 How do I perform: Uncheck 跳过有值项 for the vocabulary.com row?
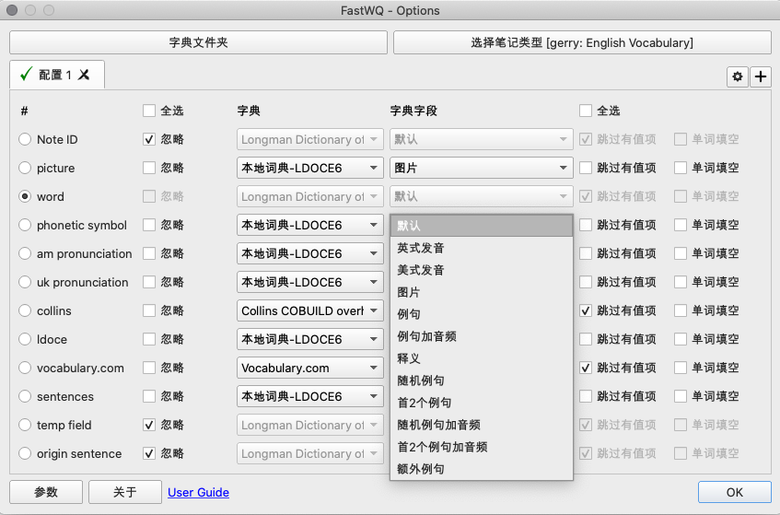[586, 369]
